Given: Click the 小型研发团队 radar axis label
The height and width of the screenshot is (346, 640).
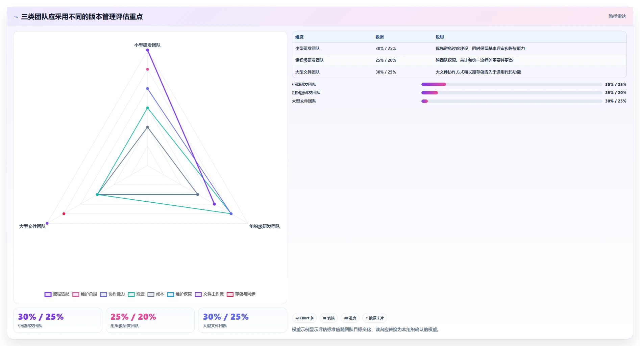Looking at the screenshot, I should tap(147, 45).
